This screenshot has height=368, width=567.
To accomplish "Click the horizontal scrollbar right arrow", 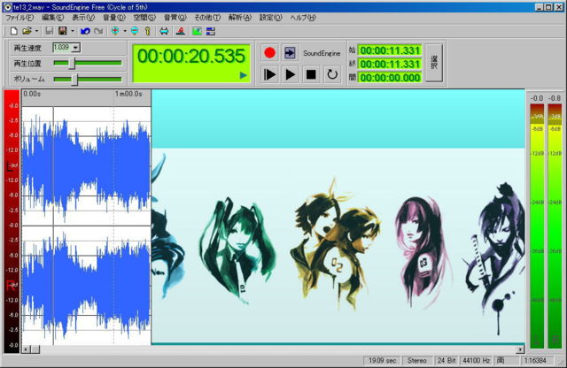I will (520, 349).
